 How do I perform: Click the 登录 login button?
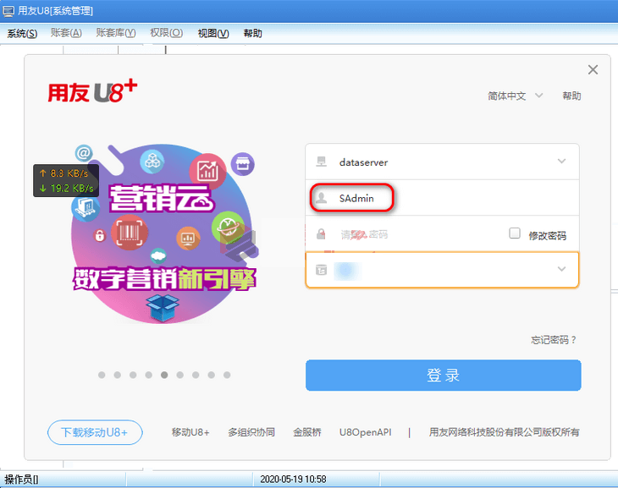[x=443, y=375]
